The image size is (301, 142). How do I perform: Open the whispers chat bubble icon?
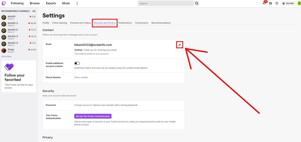(277, 4)
